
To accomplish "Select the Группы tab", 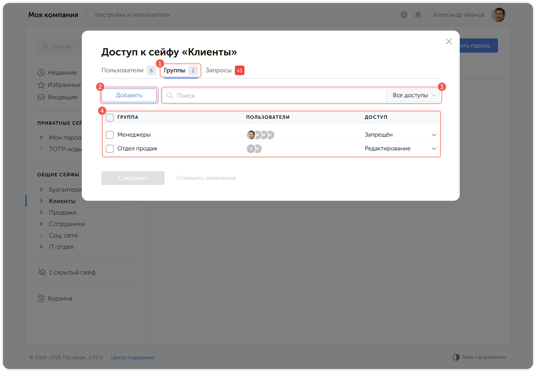I will click(181, 70).
